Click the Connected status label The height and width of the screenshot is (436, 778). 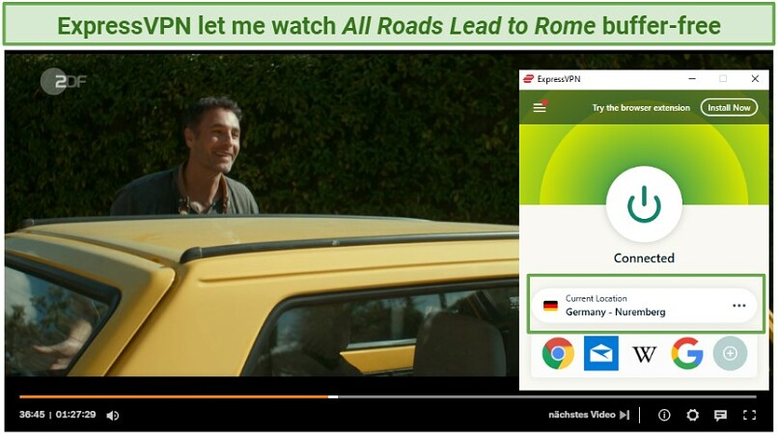(644, 258)
